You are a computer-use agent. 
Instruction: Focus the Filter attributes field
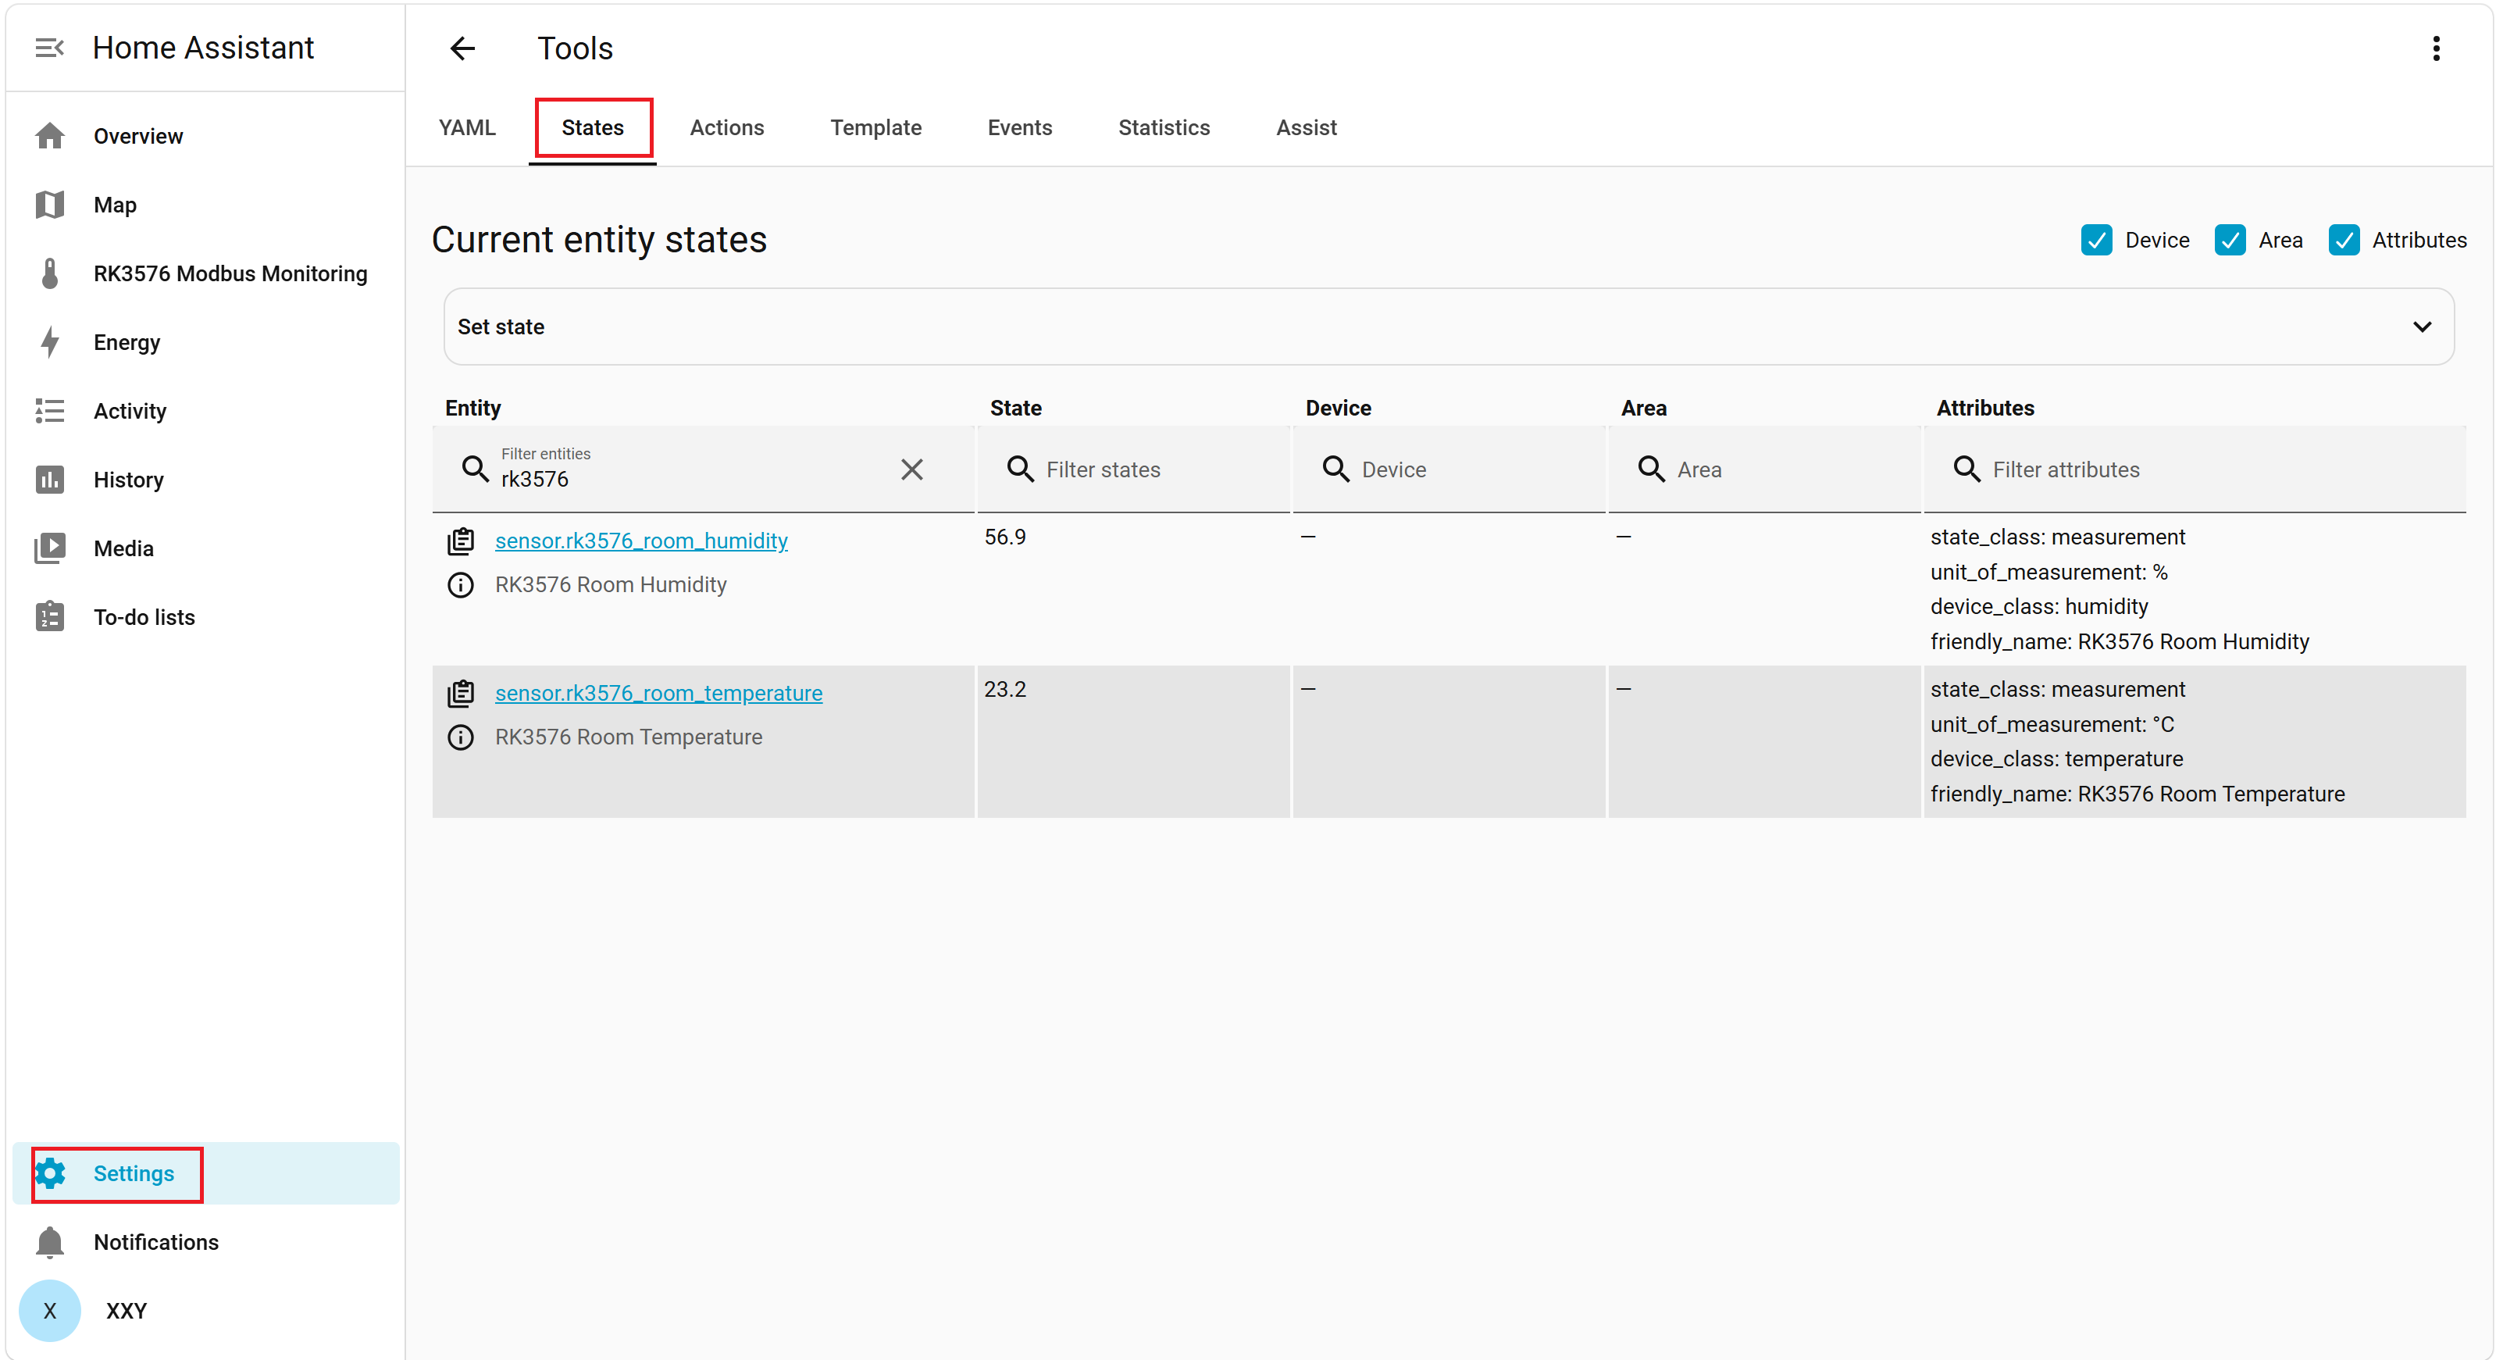click(2195, 469)
